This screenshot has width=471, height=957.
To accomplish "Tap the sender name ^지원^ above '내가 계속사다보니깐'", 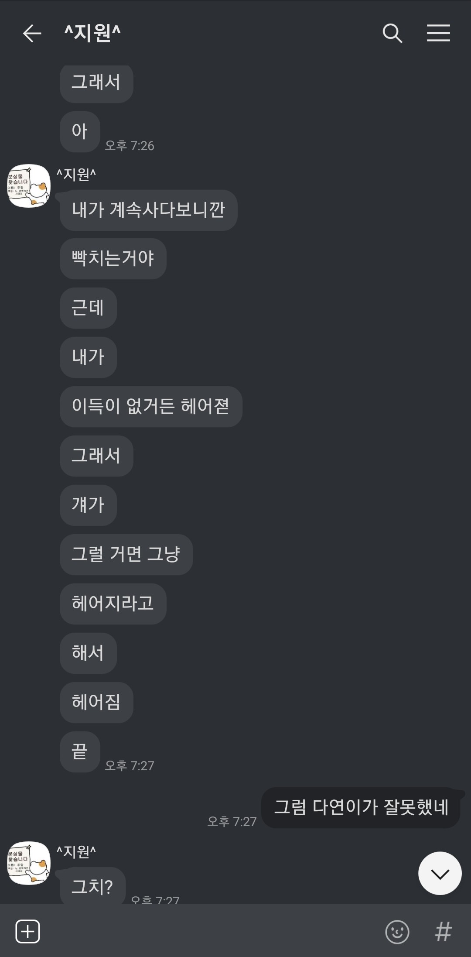I will (x=76, y=175).
